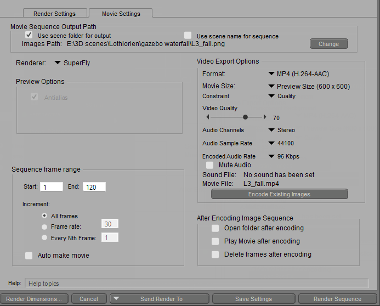Select the 'Every Nth Frame' radio button
Image resolution: width=380 pixels, height=306 pixels.
tap(44, 237)
